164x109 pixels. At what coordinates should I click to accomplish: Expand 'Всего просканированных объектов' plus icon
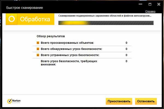click(x=38, y=43)
